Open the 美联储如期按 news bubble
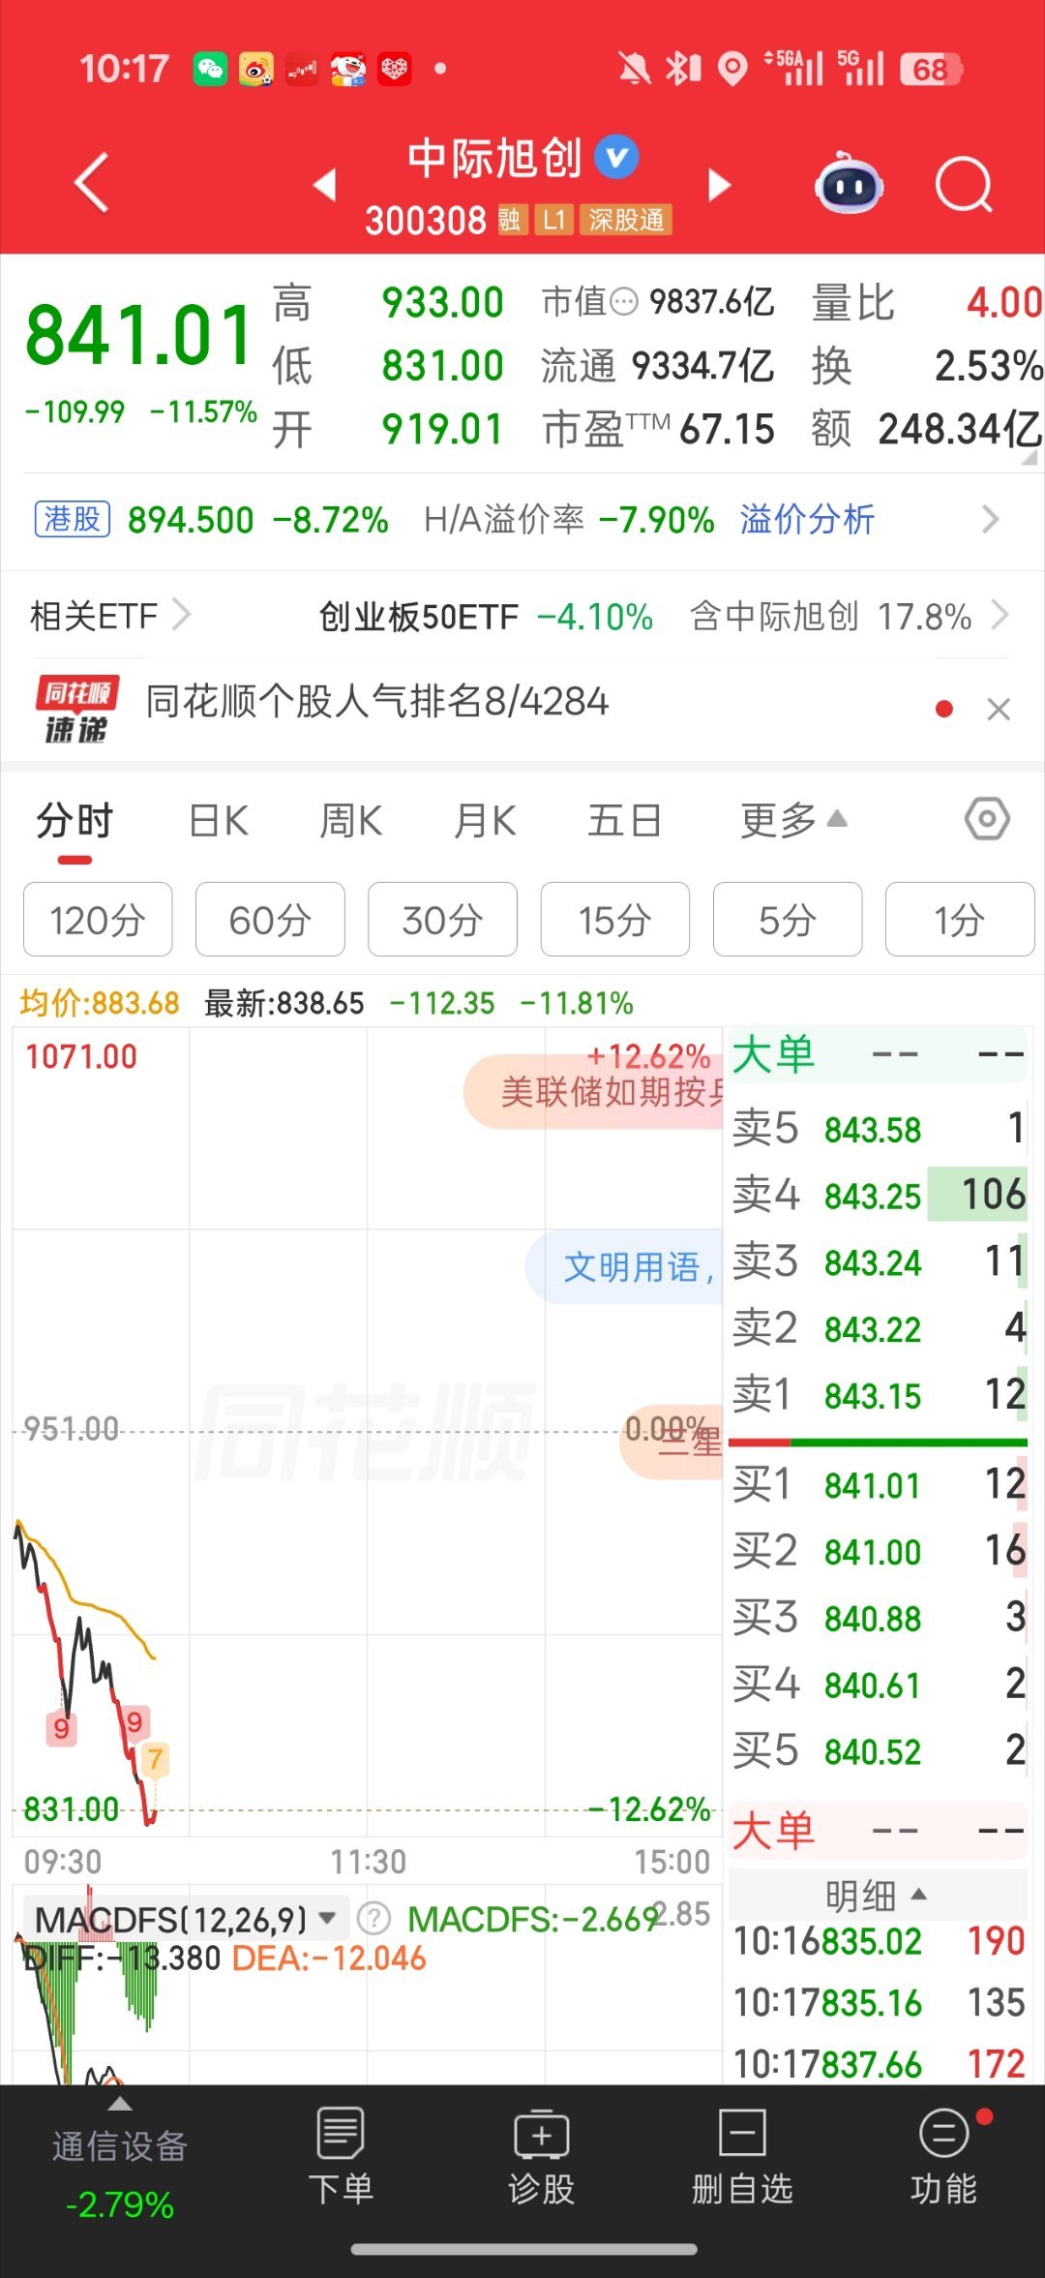This screenshot has height=2278, width=1045. click(x=594, y=1092)
